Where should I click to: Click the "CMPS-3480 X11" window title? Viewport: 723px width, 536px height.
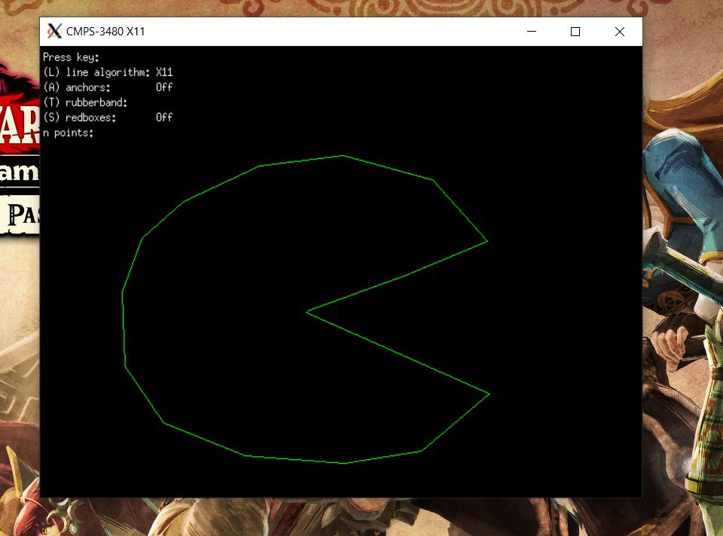(x=105, y=32)
